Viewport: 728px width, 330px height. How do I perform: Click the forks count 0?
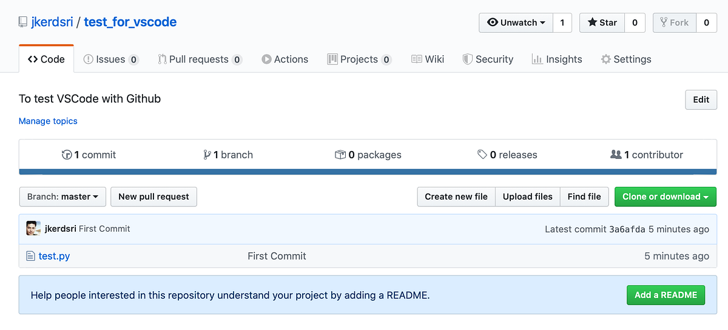click(x=706, y=23)
